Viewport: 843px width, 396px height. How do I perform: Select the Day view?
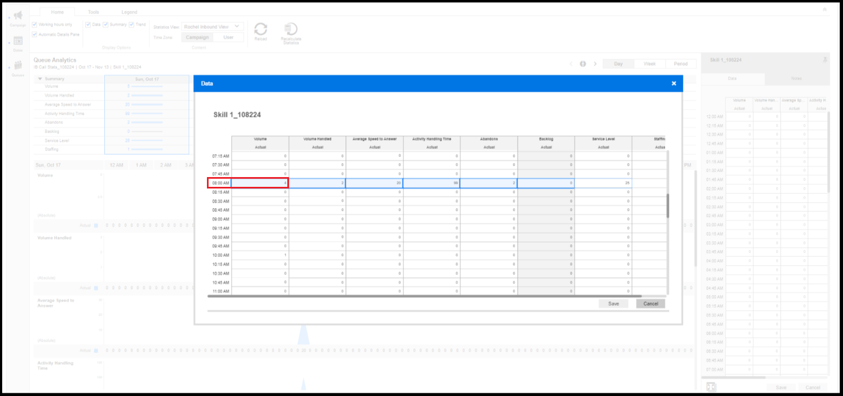pyautogui.click(x=618, y=64)
